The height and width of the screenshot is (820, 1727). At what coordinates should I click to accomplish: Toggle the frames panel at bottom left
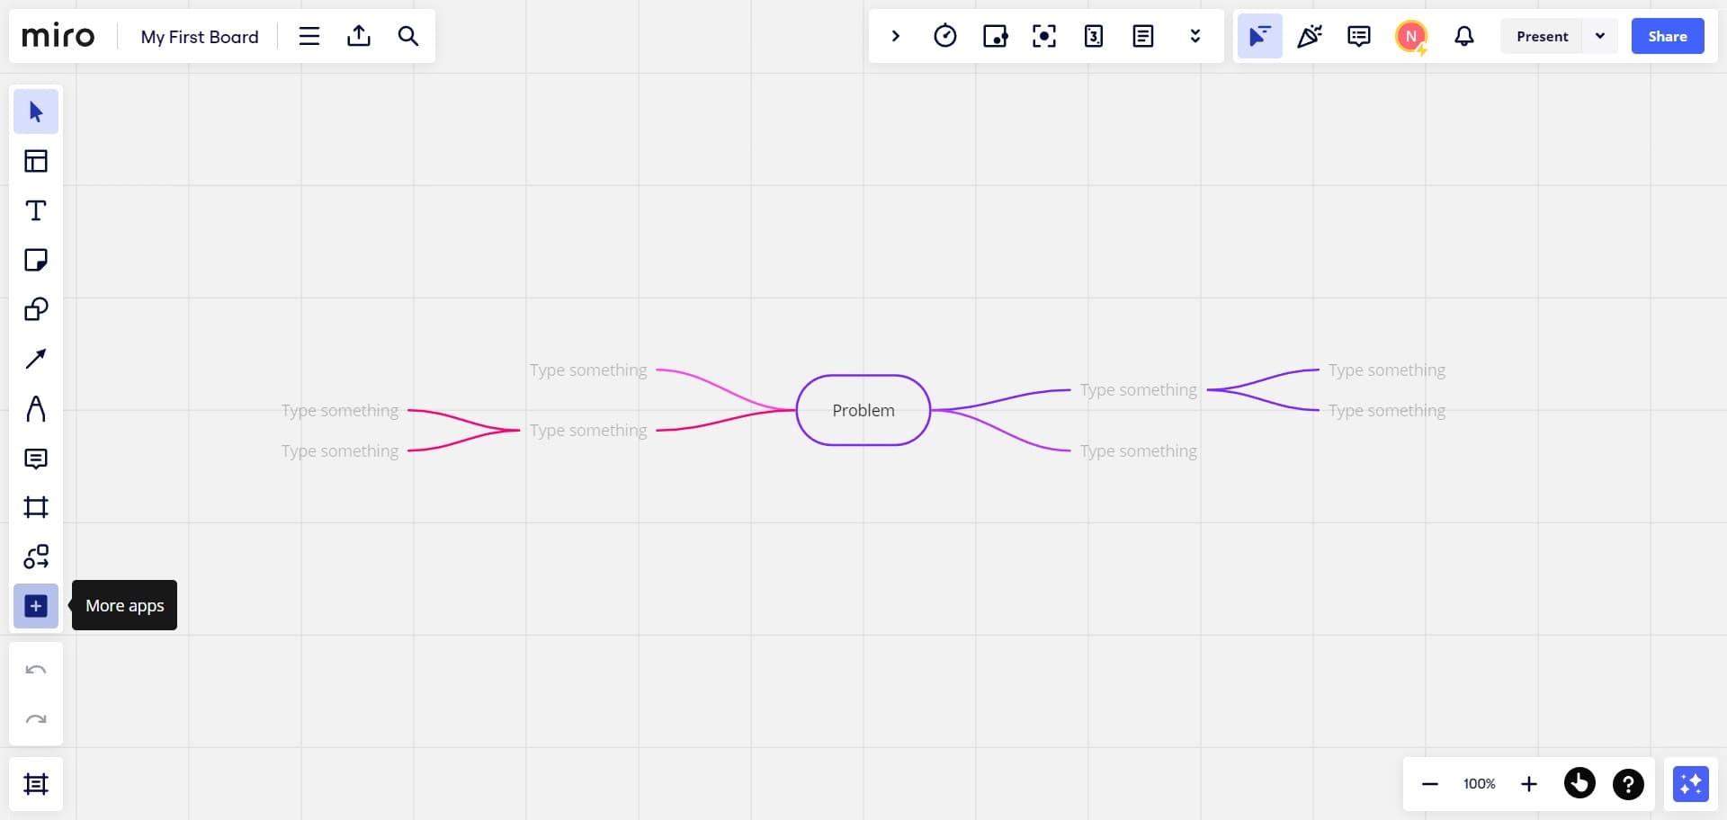pyautogui.click(x=36, y=784)
